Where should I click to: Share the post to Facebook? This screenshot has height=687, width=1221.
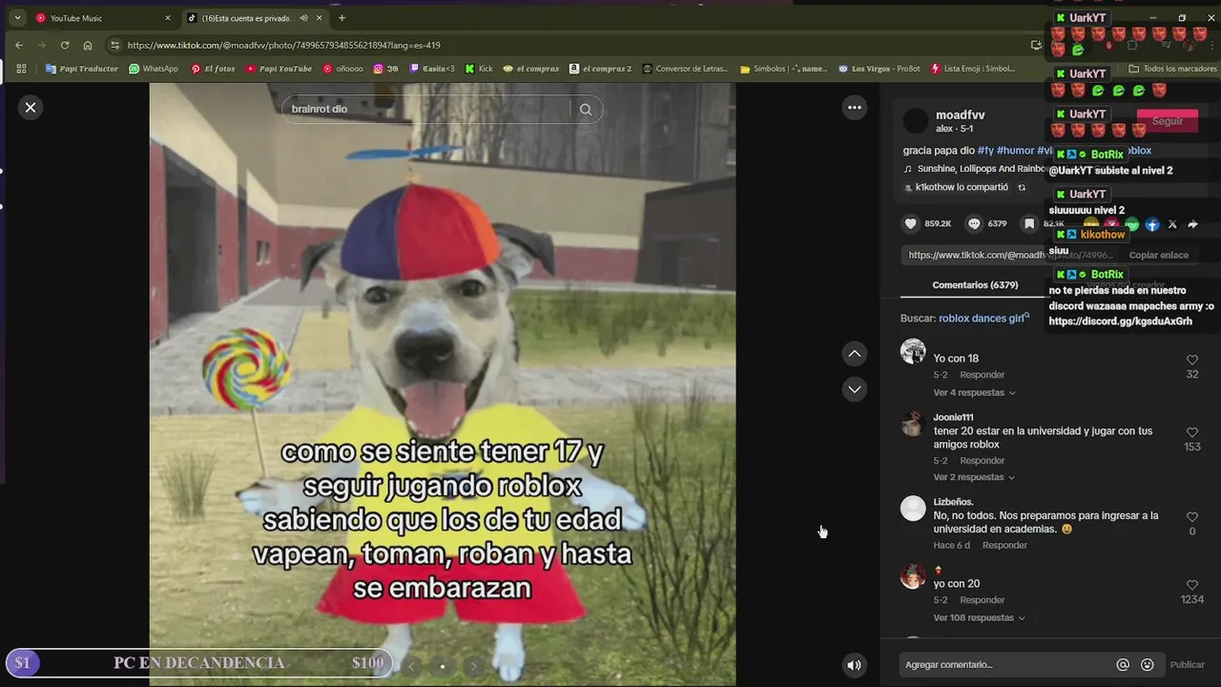tap(1152, 224)
